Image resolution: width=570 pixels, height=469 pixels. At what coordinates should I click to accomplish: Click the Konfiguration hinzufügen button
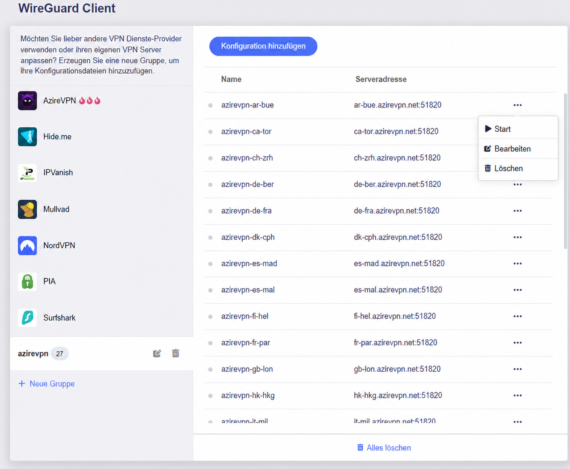[263, 46]
